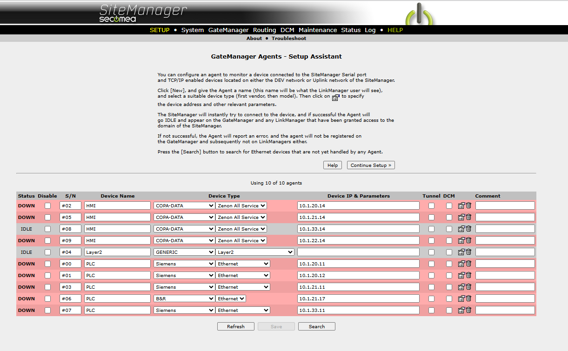This screenshot has height=351, width=568.
Task: Open COPA-DATA vendor dropdown for agent #02
Action: (184, 205)
